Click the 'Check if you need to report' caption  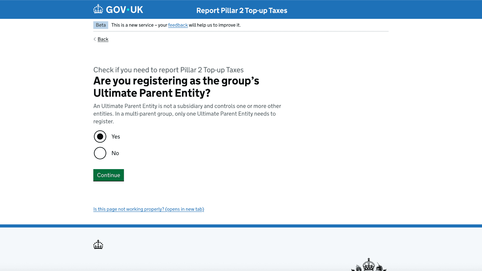168,70
